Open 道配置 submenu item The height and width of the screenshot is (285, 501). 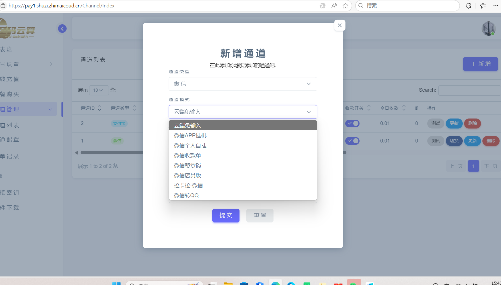(x=9, y=139)
